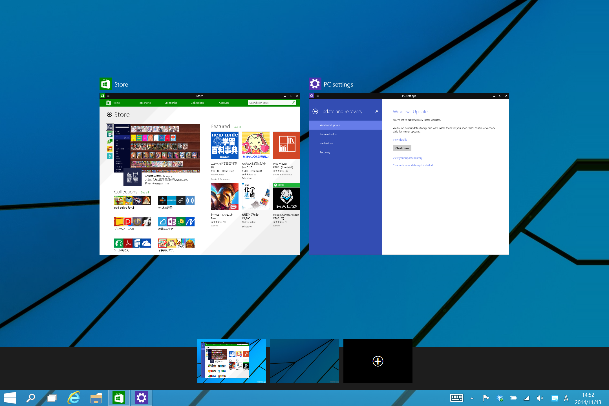609x406 pixels.
Task: Launch Internet Explorer from the taskbar
Action: point(74,398)
